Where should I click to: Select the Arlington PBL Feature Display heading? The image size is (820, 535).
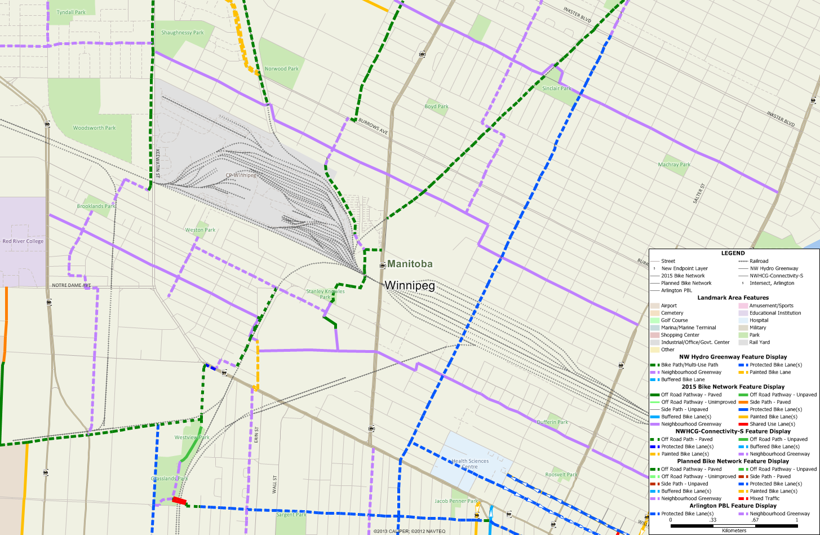(x=733, y=506)
